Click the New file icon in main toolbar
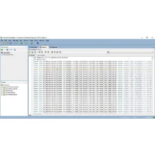Image resolution: width=155 pixels, height=155 pixels. pos(2,43)
